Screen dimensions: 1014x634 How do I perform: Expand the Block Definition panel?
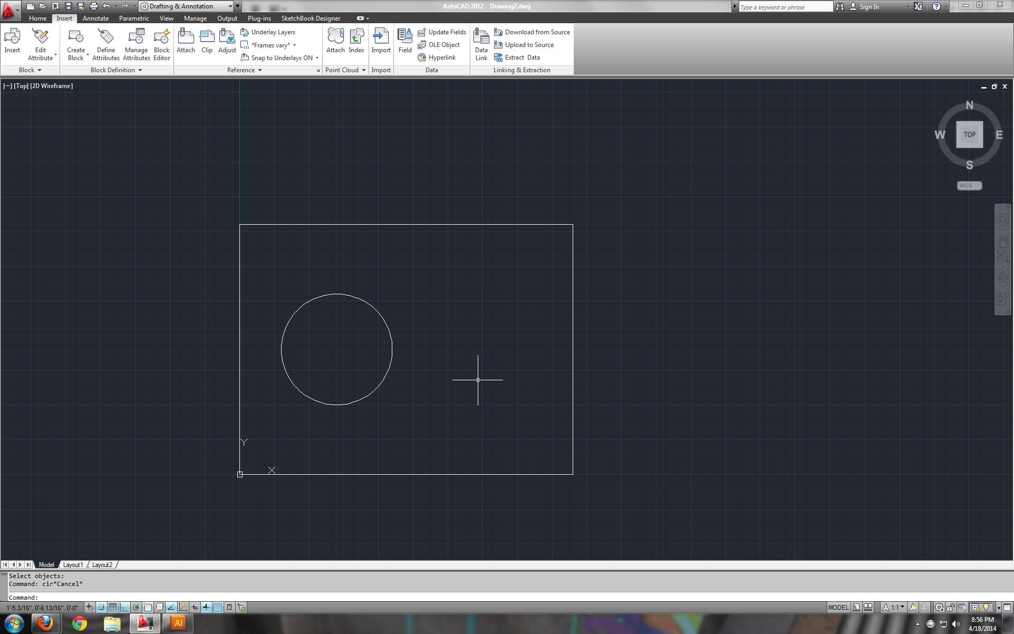pos(117,70)
